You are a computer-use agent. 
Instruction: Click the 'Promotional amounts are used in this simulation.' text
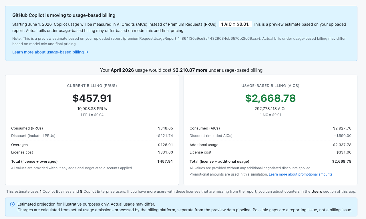229,174
